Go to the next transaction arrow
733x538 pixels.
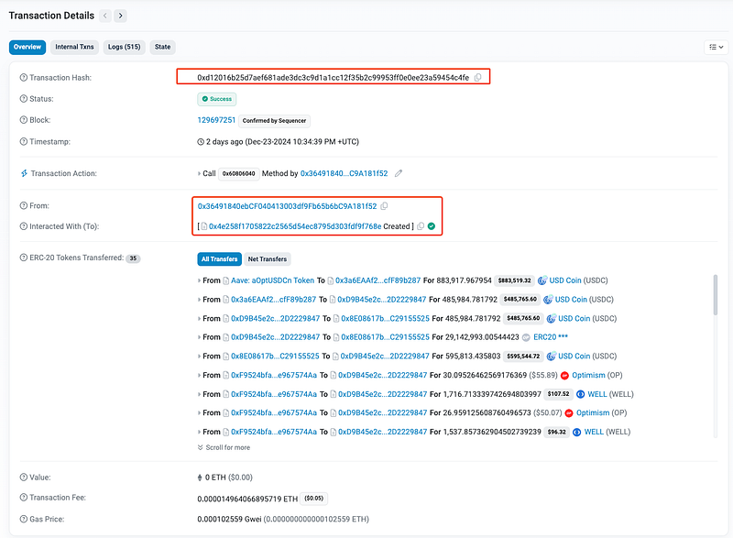121,16
